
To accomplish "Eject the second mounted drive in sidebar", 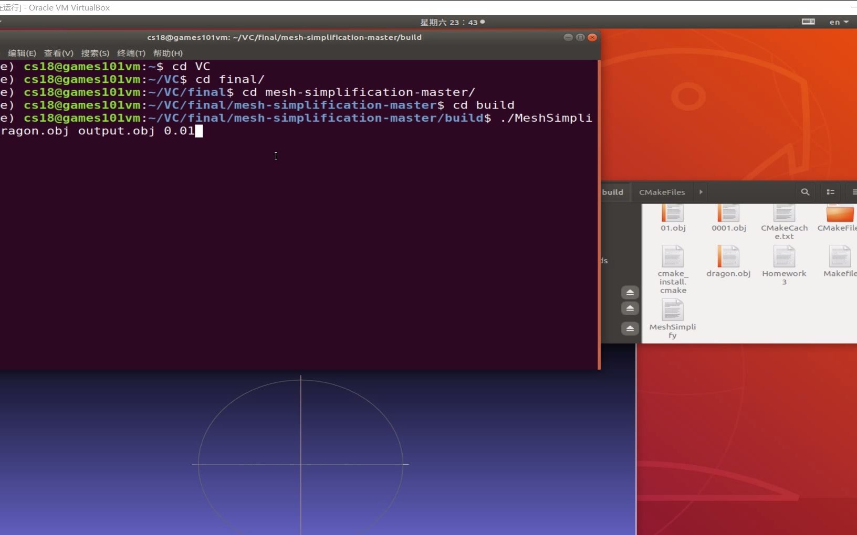I will 630,308.
